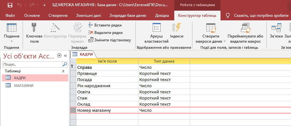This screenshot has width=291, height=126.
Task: Open the Знаряддя бази даних tab
Action: 128,16
